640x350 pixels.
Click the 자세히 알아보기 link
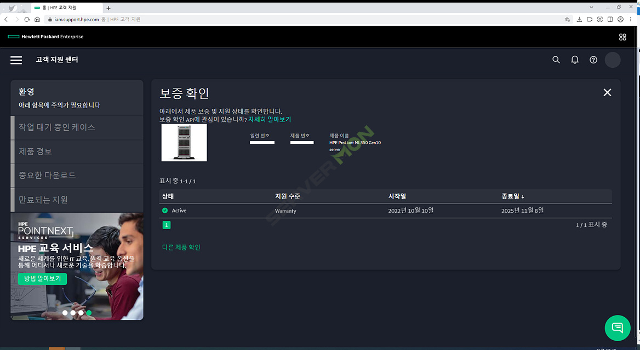coord(270,119)
